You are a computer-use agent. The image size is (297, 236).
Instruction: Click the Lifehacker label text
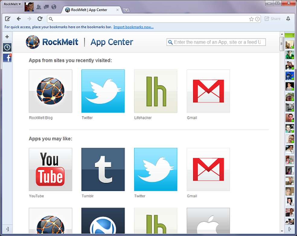[143, 118]
